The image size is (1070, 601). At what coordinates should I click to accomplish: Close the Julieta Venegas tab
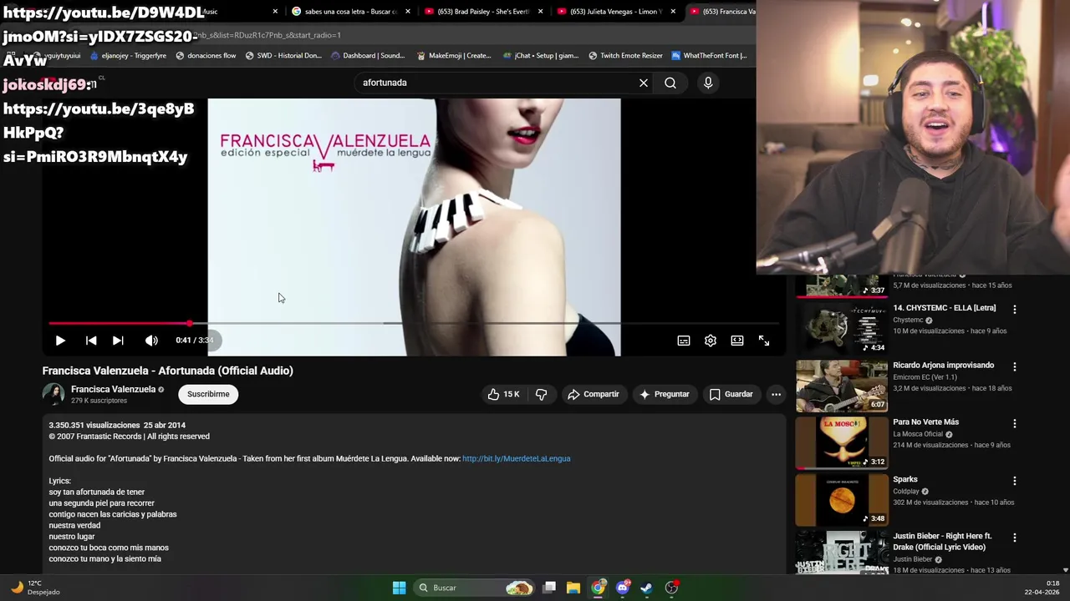(x=673, y=12)
